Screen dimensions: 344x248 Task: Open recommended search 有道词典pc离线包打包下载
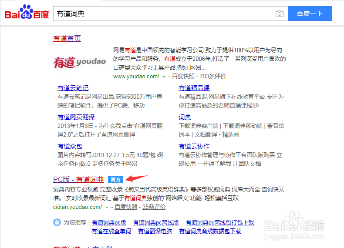(x=219, y=223)
